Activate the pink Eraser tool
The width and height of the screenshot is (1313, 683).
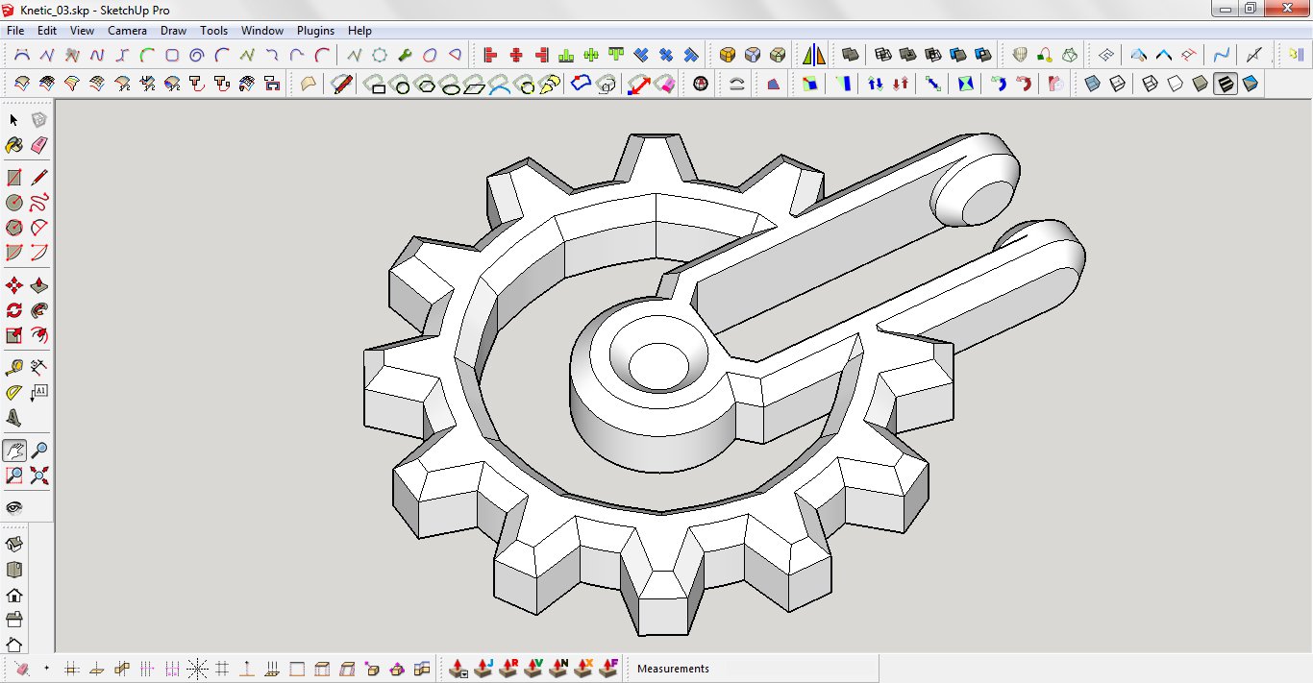tap(38, 145)
